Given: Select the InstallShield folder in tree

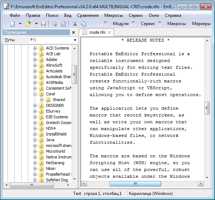Looking at the screenshot, I should [56, 134].
